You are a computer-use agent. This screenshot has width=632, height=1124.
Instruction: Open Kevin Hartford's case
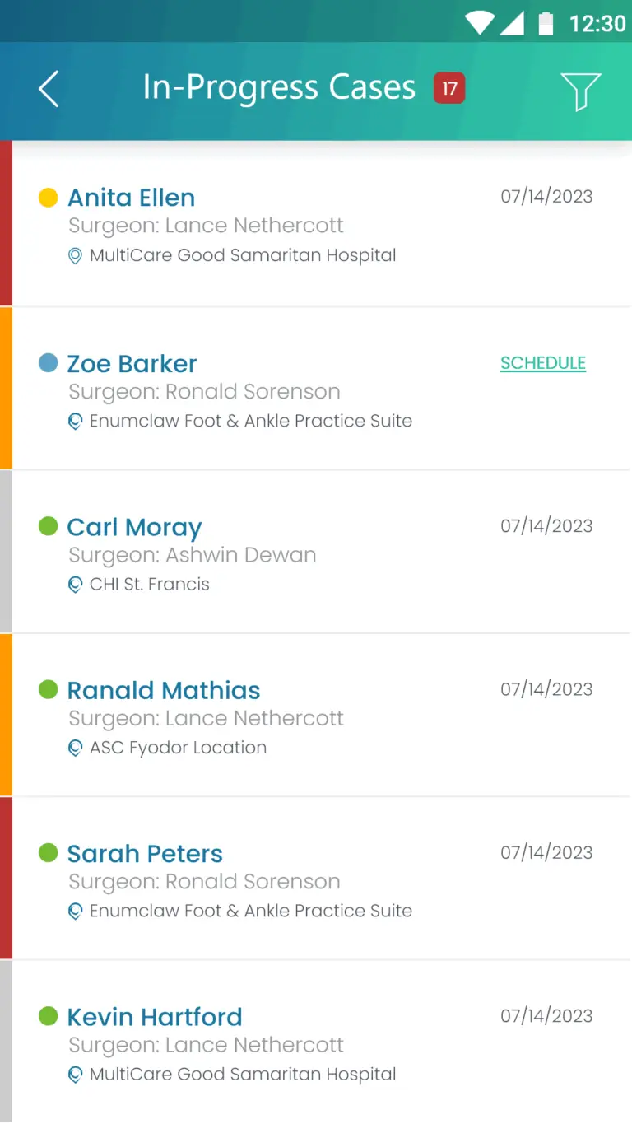pos(155,1017)
